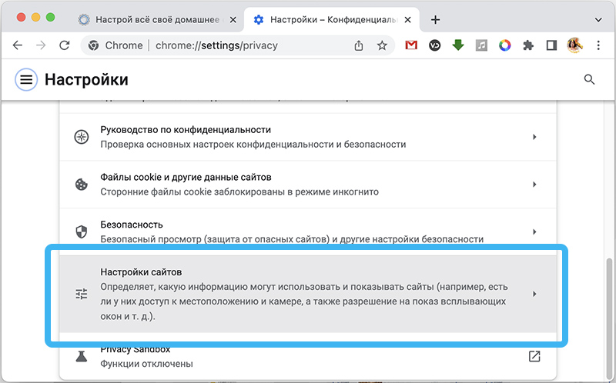The image size is (616, 383).
Task: Click the search settings magnifier icon
Action: (x=589, y=79)
